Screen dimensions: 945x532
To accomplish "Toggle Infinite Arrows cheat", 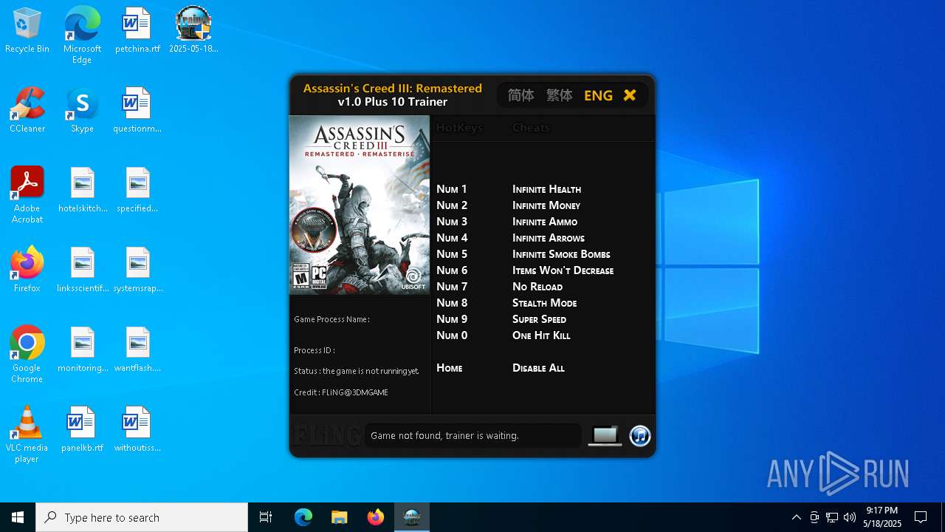I will 549,238.
